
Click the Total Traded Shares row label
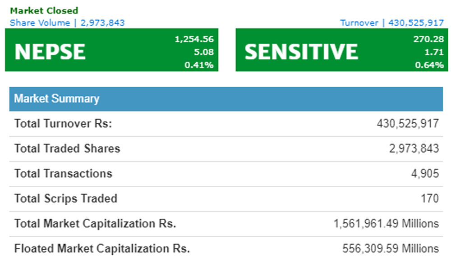[67, 148]
